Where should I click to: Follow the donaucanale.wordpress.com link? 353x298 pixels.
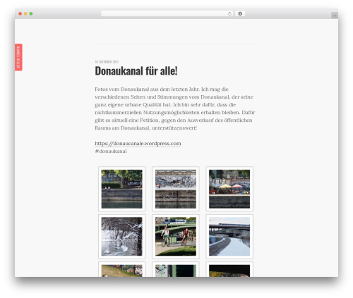pos(138,143)
